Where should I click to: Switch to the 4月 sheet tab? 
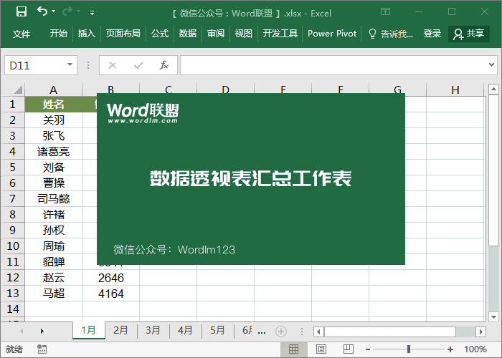(185, 330)
